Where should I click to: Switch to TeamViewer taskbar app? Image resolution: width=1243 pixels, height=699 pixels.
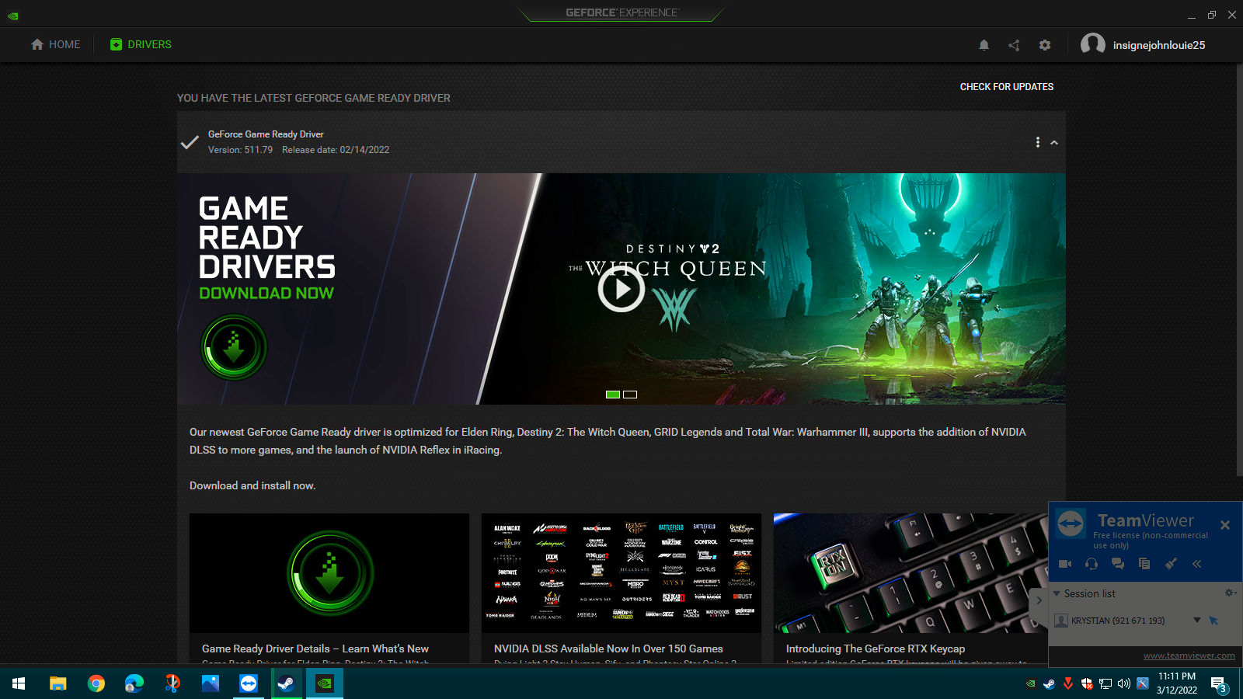tap(249, 683)
